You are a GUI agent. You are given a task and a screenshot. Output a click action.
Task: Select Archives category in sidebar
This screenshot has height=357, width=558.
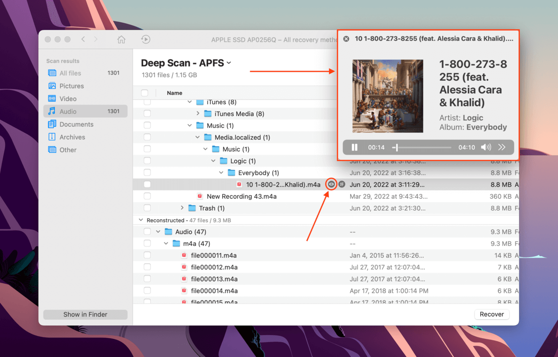click(x=86, y=137)
